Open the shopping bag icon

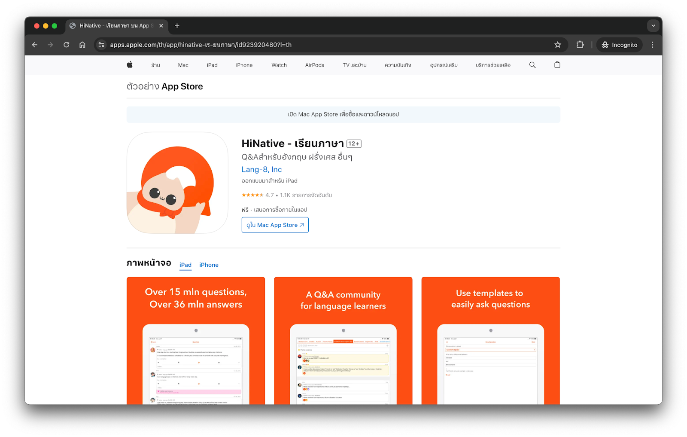click(x=557, y=65)
